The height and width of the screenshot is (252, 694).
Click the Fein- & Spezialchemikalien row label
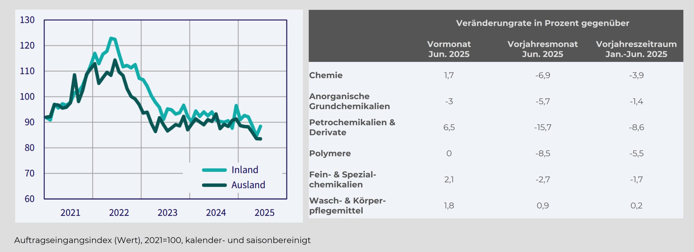[x=343, y=180]
